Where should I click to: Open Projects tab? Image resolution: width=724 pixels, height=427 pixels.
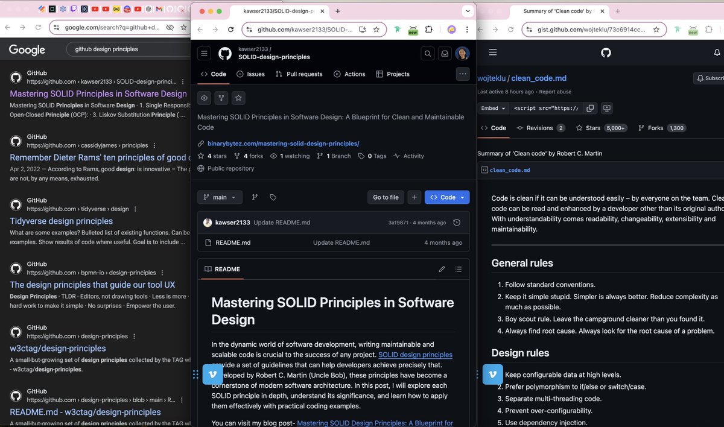click(x=393, y=74)
